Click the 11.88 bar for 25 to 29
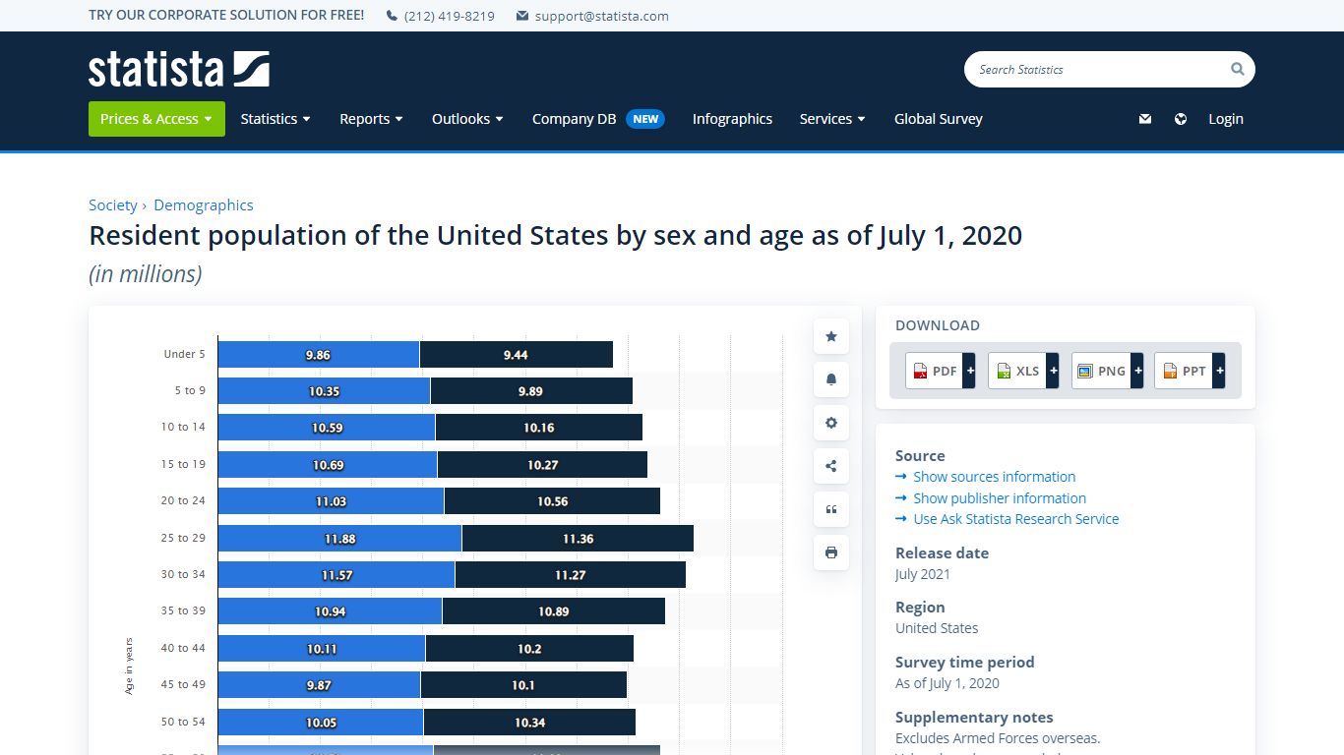The width and height of the screenshot is (1344, 755). pyautogui.click(x=339, y=539)
